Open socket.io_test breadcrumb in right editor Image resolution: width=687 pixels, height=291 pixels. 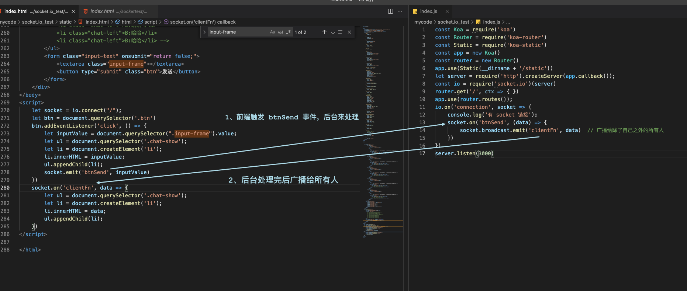pyautogui.click(x=453, y=22)
